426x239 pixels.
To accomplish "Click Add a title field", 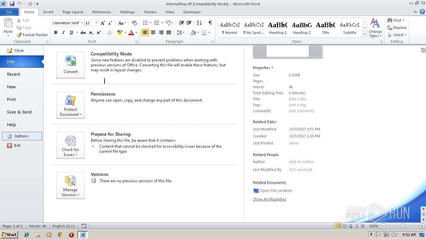I will point(298,99).
